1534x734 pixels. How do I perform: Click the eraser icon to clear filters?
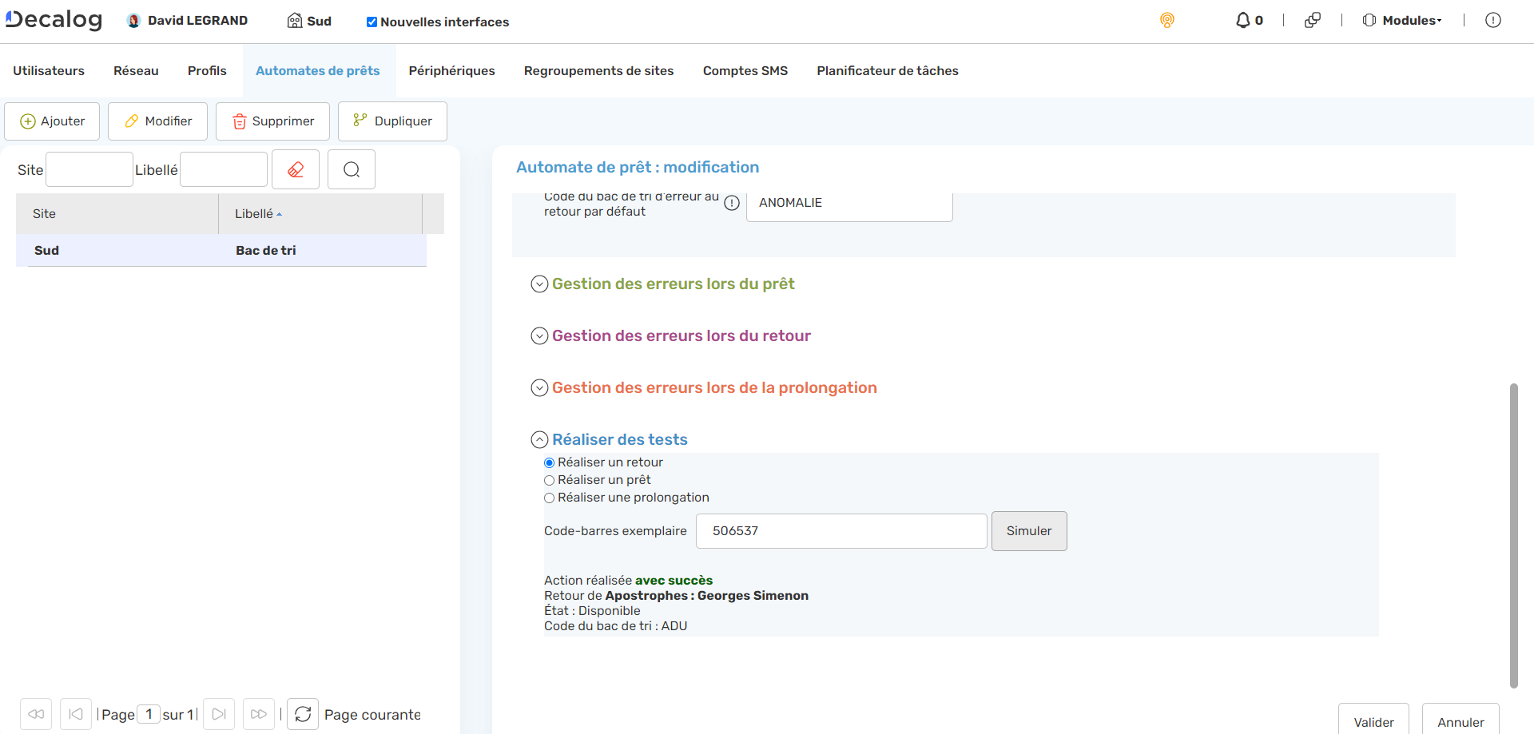(296, 169)
